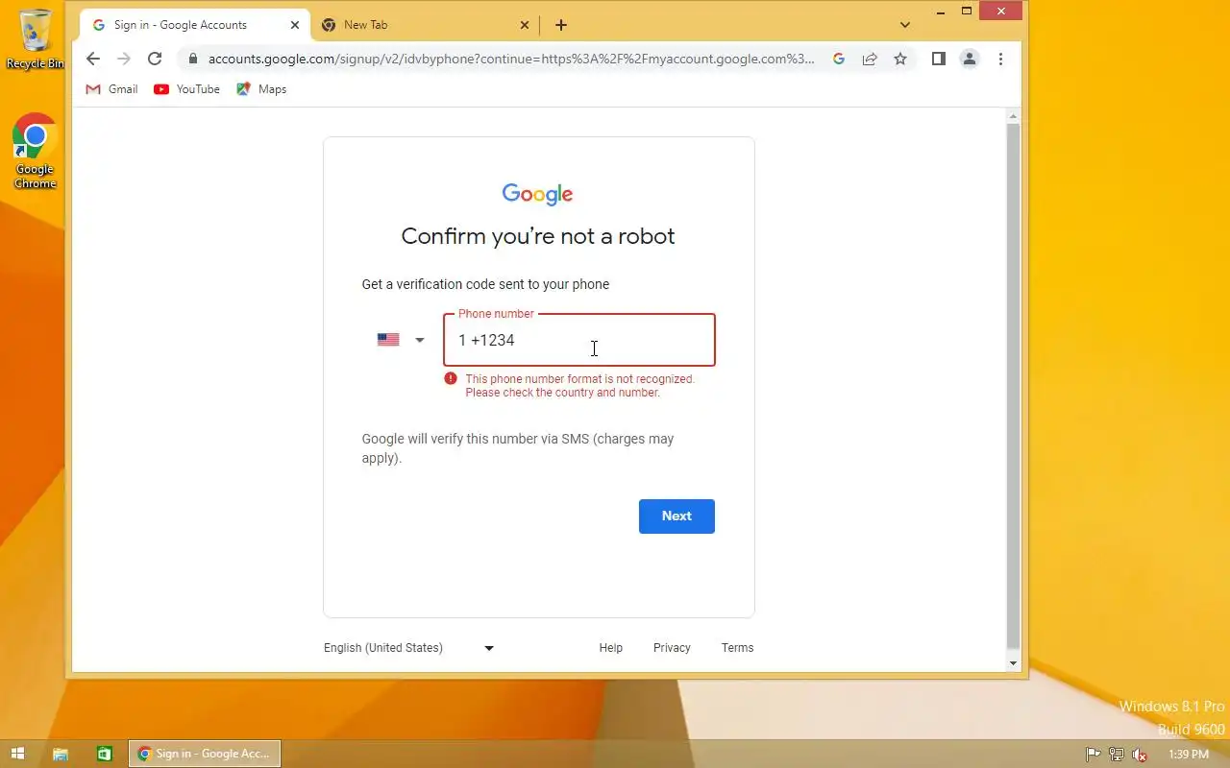Click "Get a verification code sent to your phone"
Screen dimensions: 1230x768
tap(485, 284)
